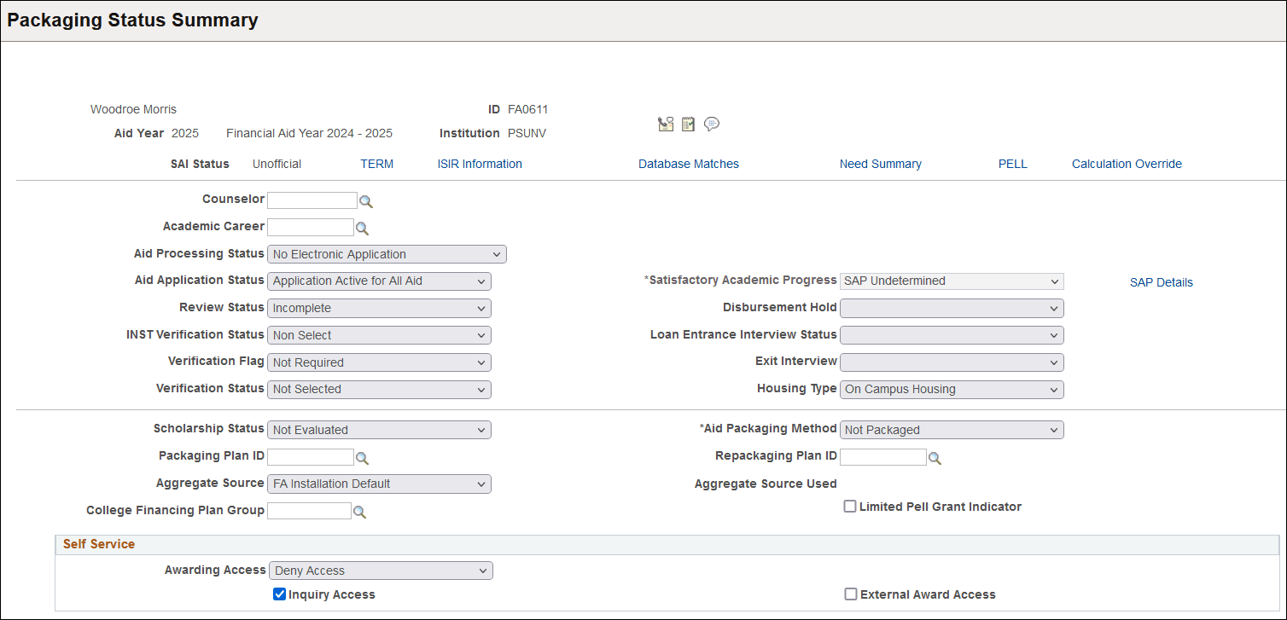Follow the Database Matches link
This screenshot has width=1287, height=620.
689,164
